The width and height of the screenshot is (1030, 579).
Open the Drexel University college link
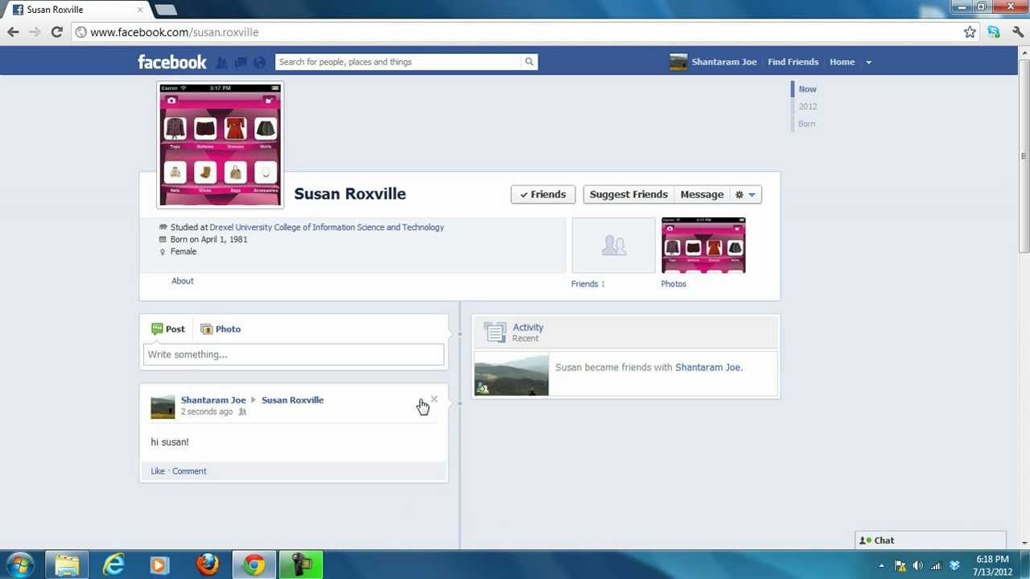[327, 228]
